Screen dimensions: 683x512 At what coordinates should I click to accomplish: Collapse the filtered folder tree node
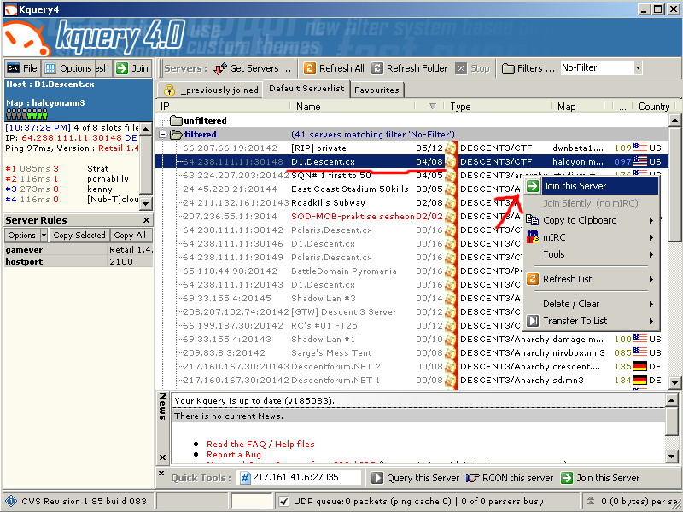162,135
